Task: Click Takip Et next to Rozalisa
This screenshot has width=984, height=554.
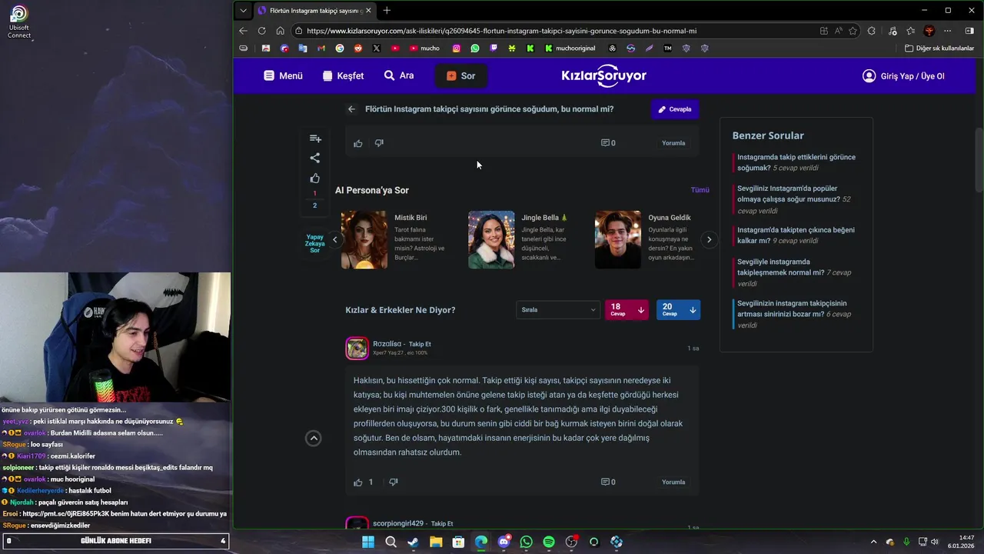Action: point(420,344)
